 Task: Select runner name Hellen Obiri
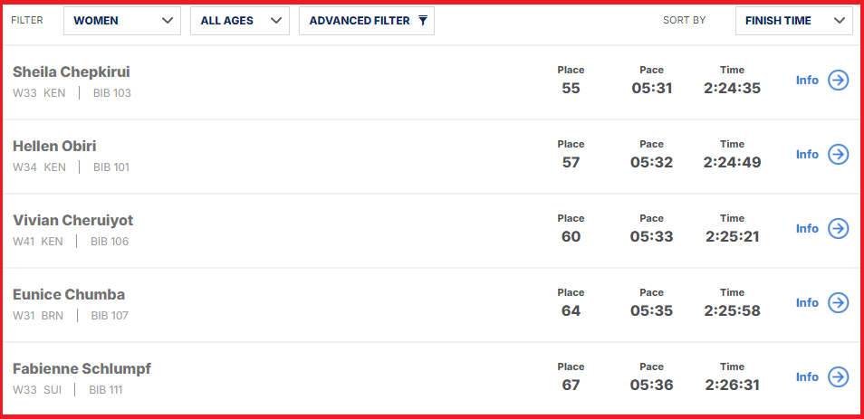click(54, 147)
